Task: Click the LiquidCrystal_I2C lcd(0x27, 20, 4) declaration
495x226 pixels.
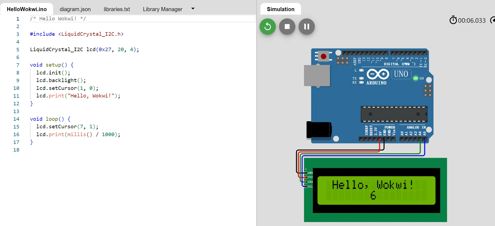Action: point(85,50)
